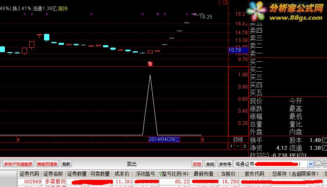Image resolution: width=327 pixels, height=187 pixels.
Task: Click the 锁定 lock button
Action: click(x=197, y=164)
